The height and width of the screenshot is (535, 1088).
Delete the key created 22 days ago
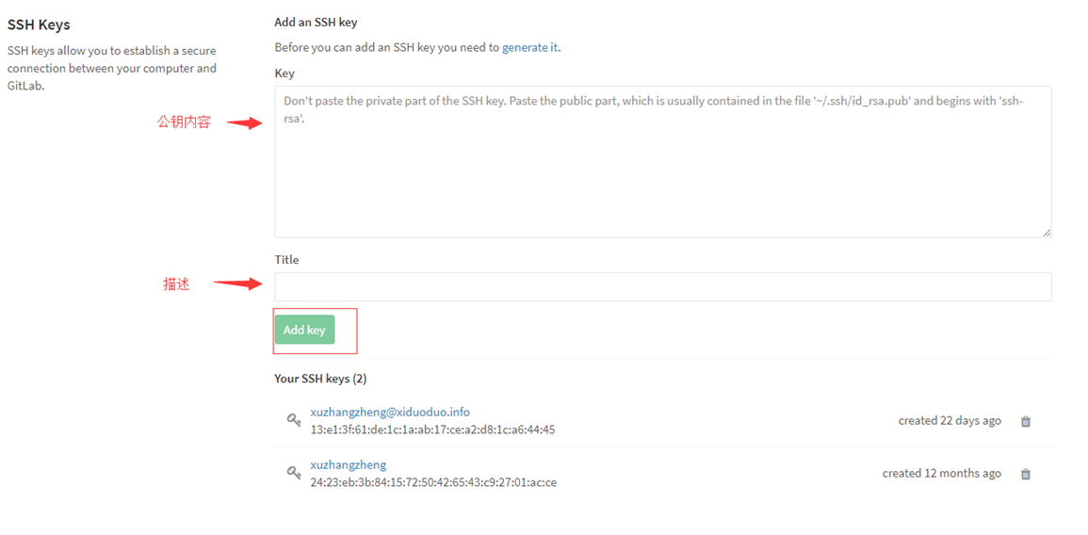pyautogui.click(x=1026, y=421)
